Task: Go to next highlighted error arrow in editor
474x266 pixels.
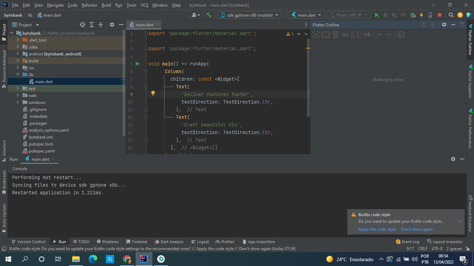Action: click(x=306, y=34)
